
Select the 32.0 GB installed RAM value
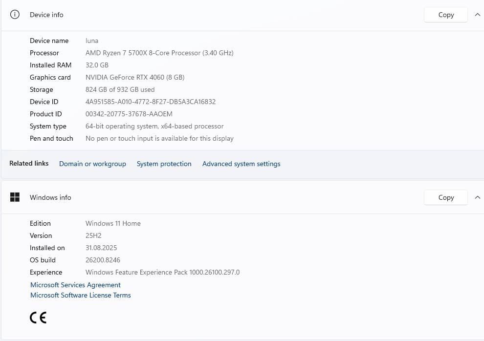click(x=97, y=65)
